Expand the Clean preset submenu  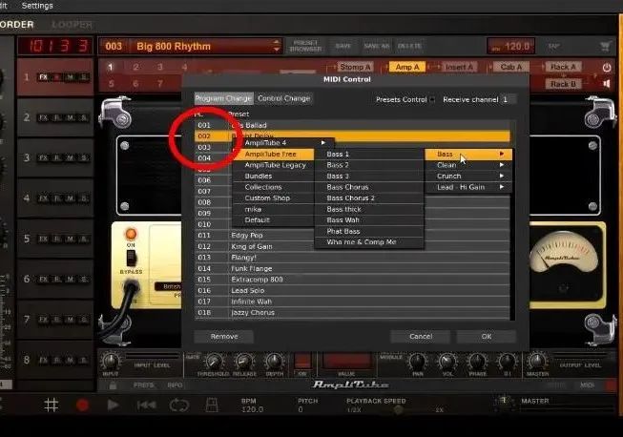click(468, 165)
